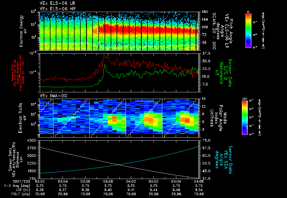
Task: Click the '03:58' time tick
Action: (108, 181)
